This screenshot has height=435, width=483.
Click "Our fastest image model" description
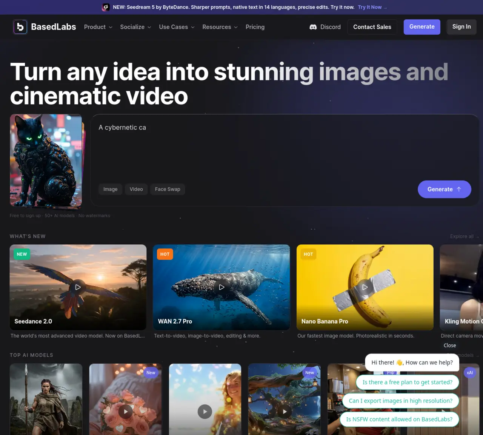click(356, 336)
